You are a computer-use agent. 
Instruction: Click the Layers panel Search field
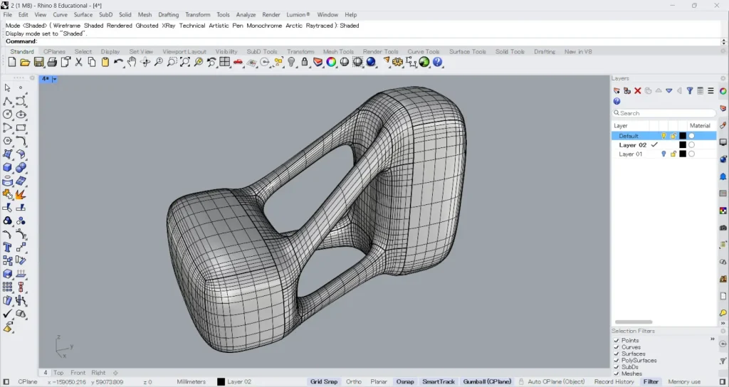click(x=664, y=113)
